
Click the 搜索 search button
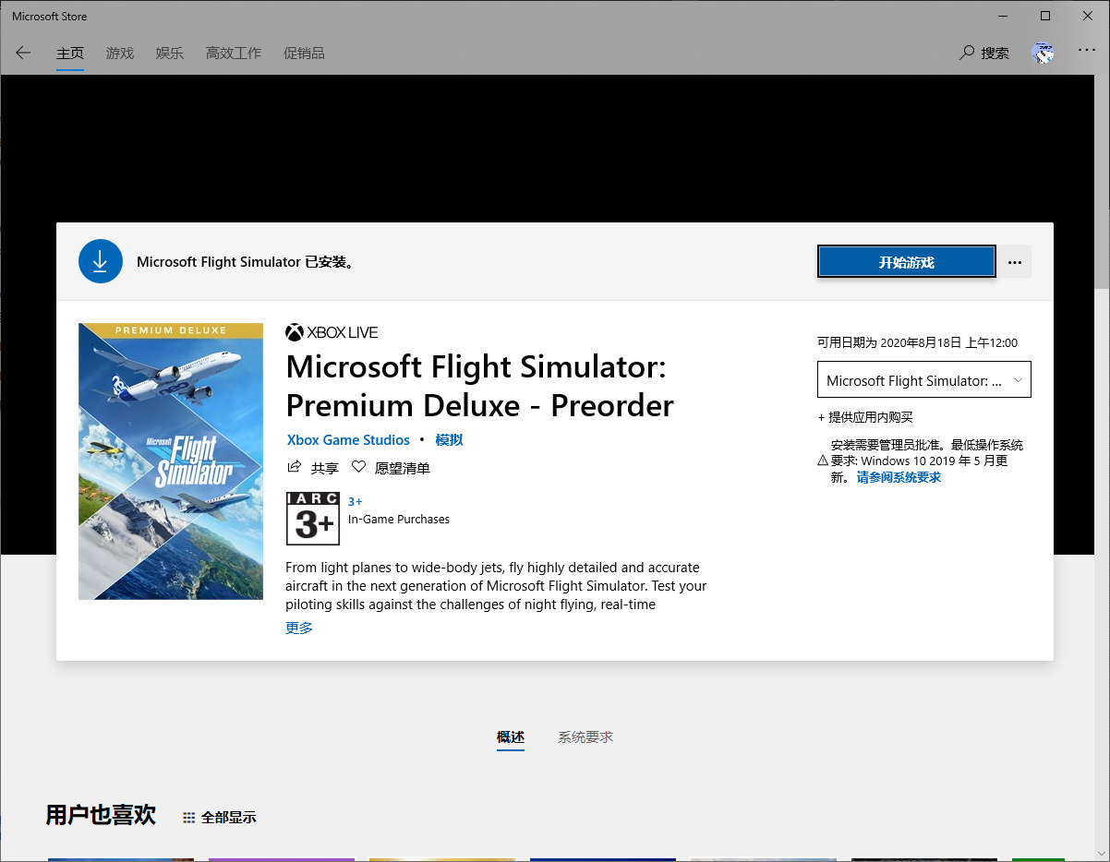point(984,53)
